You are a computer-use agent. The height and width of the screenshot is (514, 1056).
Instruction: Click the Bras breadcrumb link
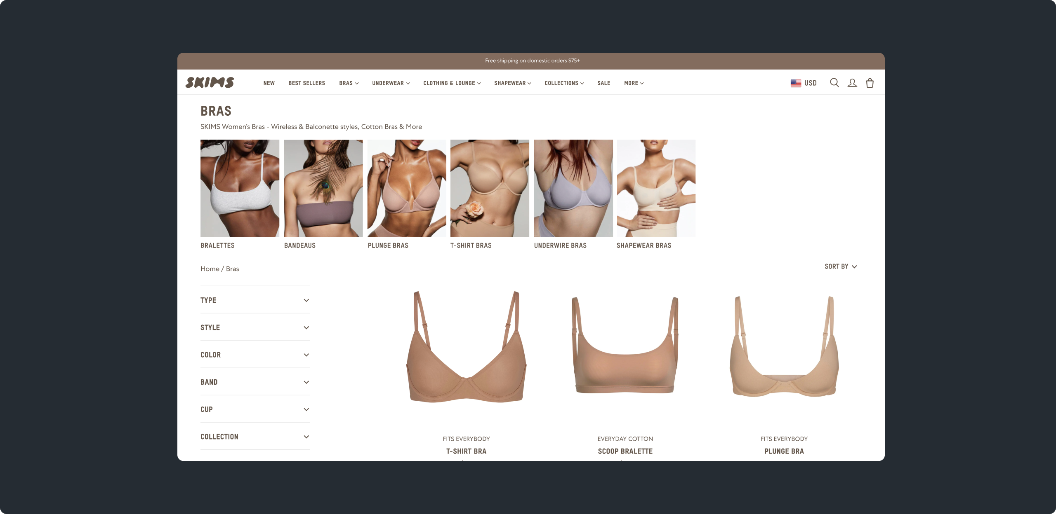[x=233, y=269]
